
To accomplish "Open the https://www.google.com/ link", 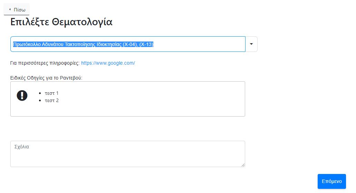I will point(108,63).
